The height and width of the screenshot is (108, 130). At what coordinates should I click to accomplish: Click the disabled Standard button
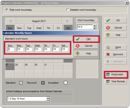pos(116,62)
